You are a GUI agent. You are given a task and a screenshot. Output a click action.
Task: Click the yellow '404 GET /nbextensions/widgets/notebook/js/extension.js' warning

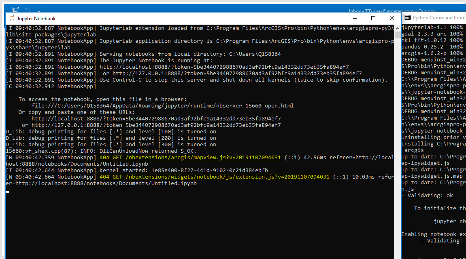pos(214,177)
